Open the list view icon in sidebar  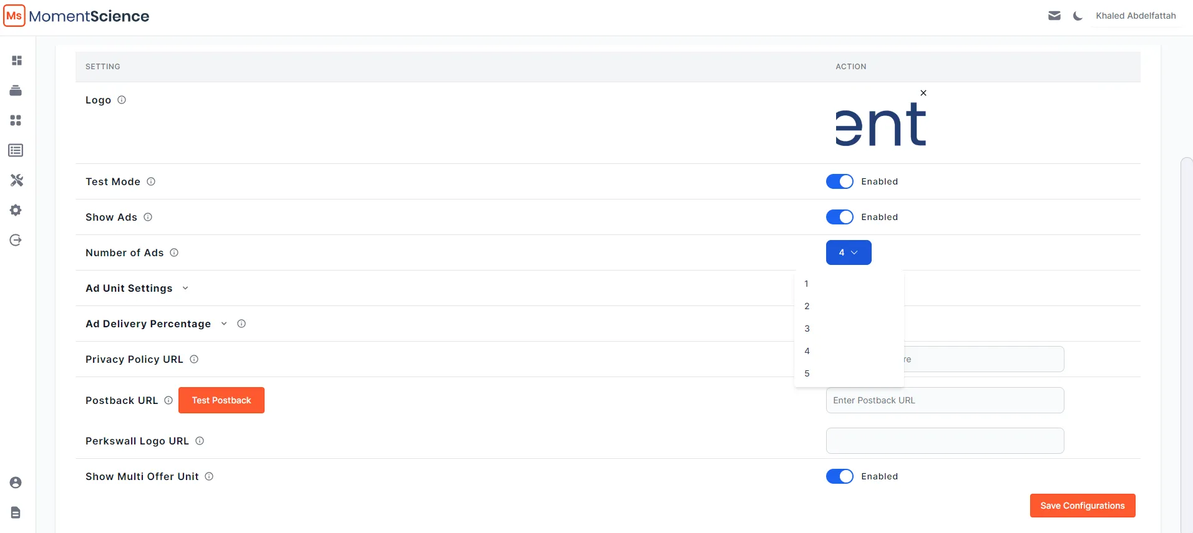coord(16,150)
